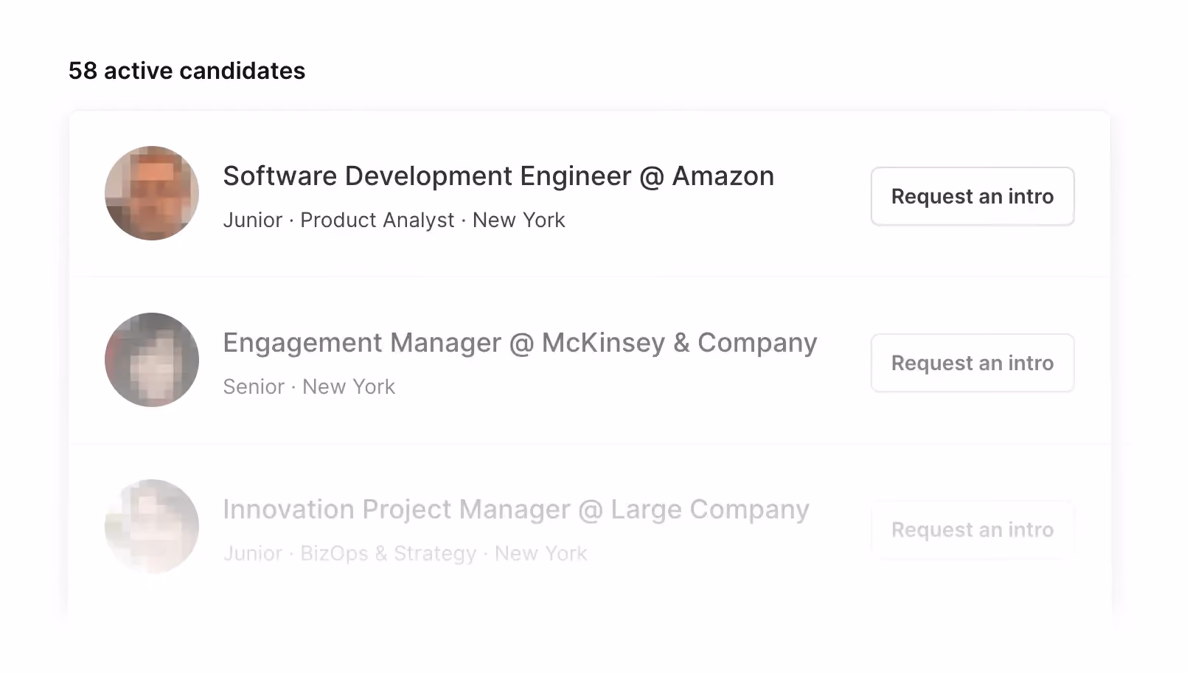This screenshot has width=1187, height=674.
Task: Select the 'Product Analyst' tag
Action: point(377,220)
